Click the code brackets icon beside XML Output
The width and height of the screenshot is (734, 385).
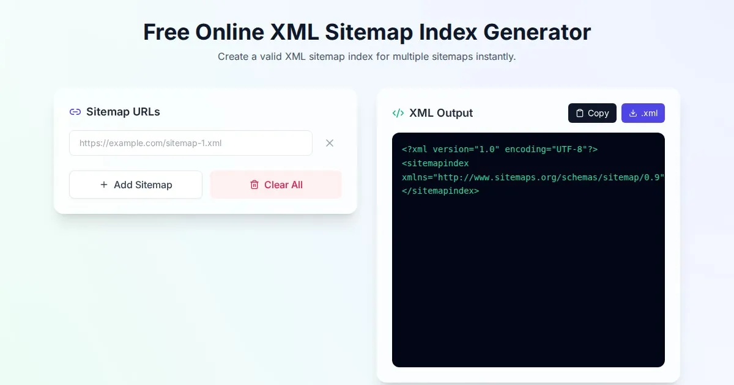[398, 113]
